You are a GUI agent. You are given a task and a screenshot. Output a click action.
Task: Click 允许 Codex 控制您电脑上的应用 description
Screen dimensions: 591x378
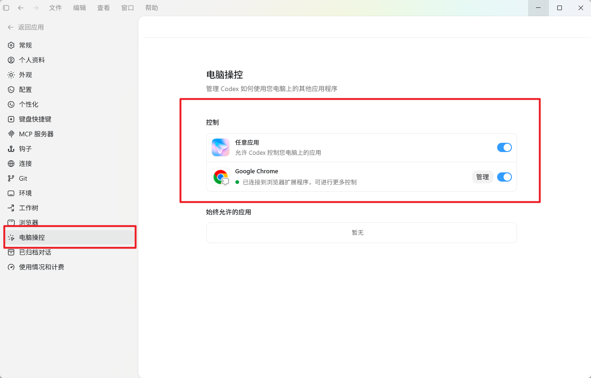coord(278,152)
